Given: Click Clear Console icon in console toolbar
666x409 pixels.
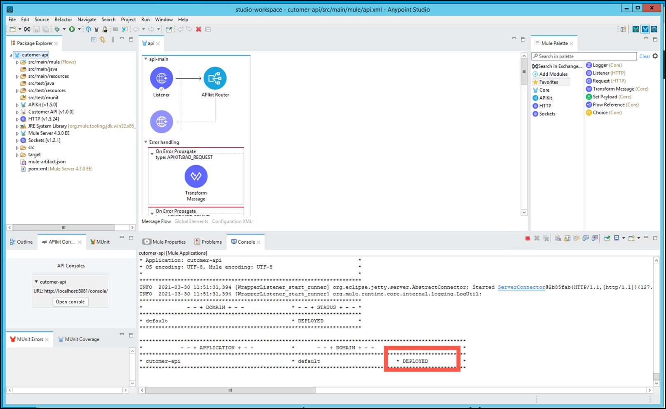Looking at the screenshot, I should (558, 238).
